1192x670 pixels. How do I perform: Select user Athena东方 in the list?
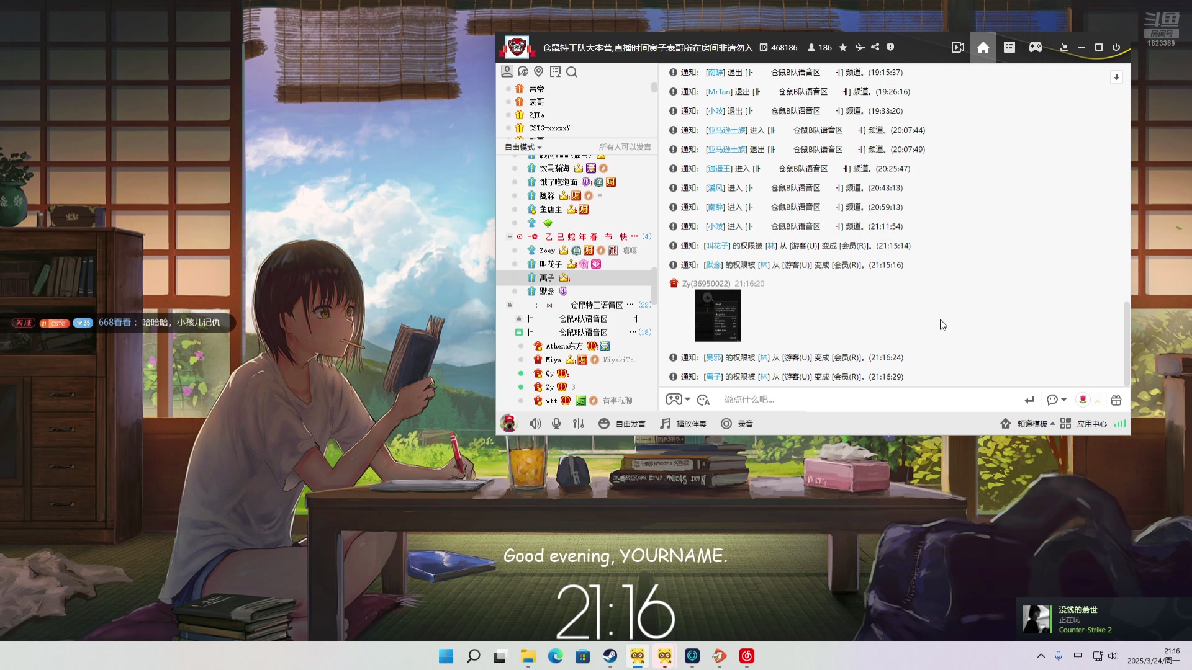(x=564, y=346)
